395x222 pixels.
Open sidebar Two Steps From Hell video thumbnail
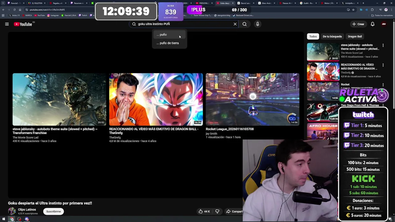[x=323, y=112]
